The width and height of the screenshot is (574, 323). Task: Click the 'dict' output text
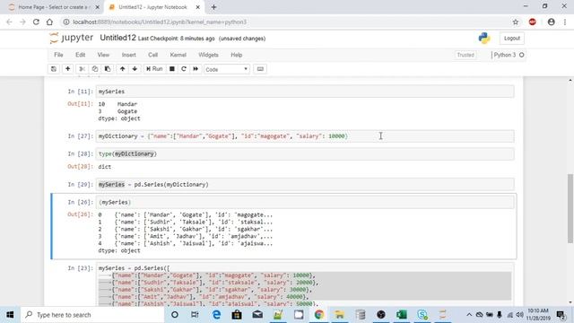(x=104, y=167)
